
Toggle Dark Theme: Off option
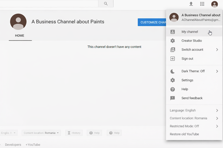click(x=193, y=71)
